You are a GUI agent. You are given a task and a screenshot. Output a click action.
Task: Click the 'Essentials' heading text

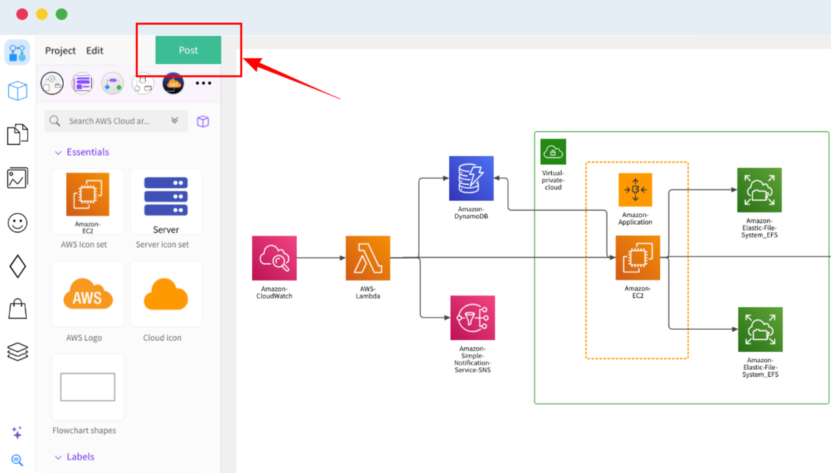tap(88, 152)
